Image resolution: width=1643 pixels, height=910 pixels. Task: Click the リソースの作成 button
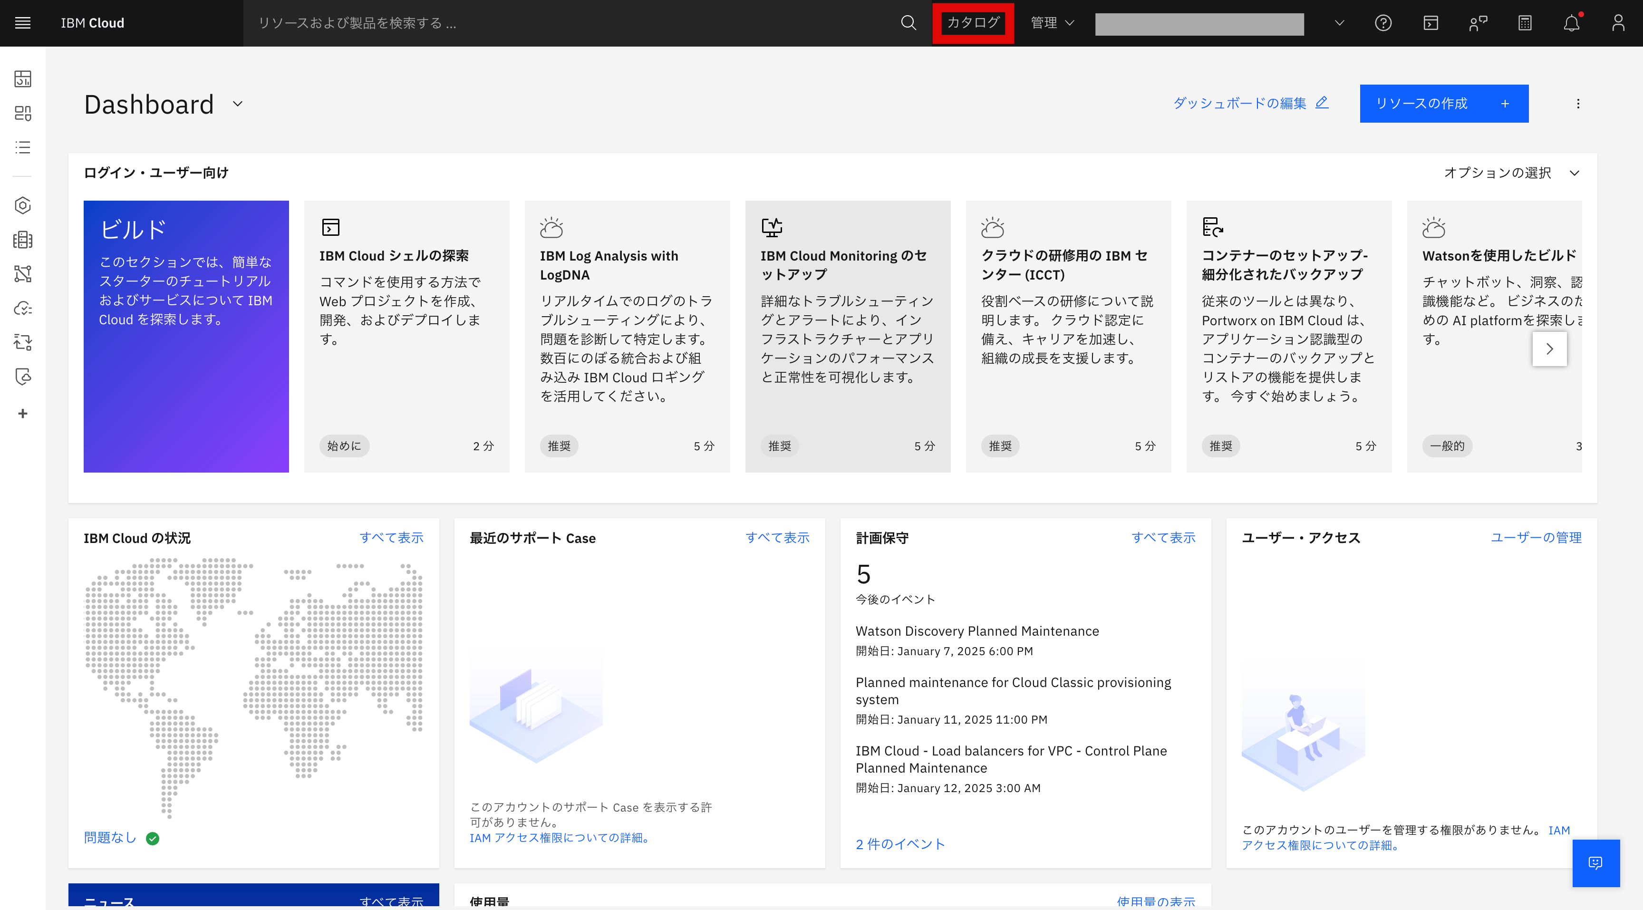[x=1443, y=103]
